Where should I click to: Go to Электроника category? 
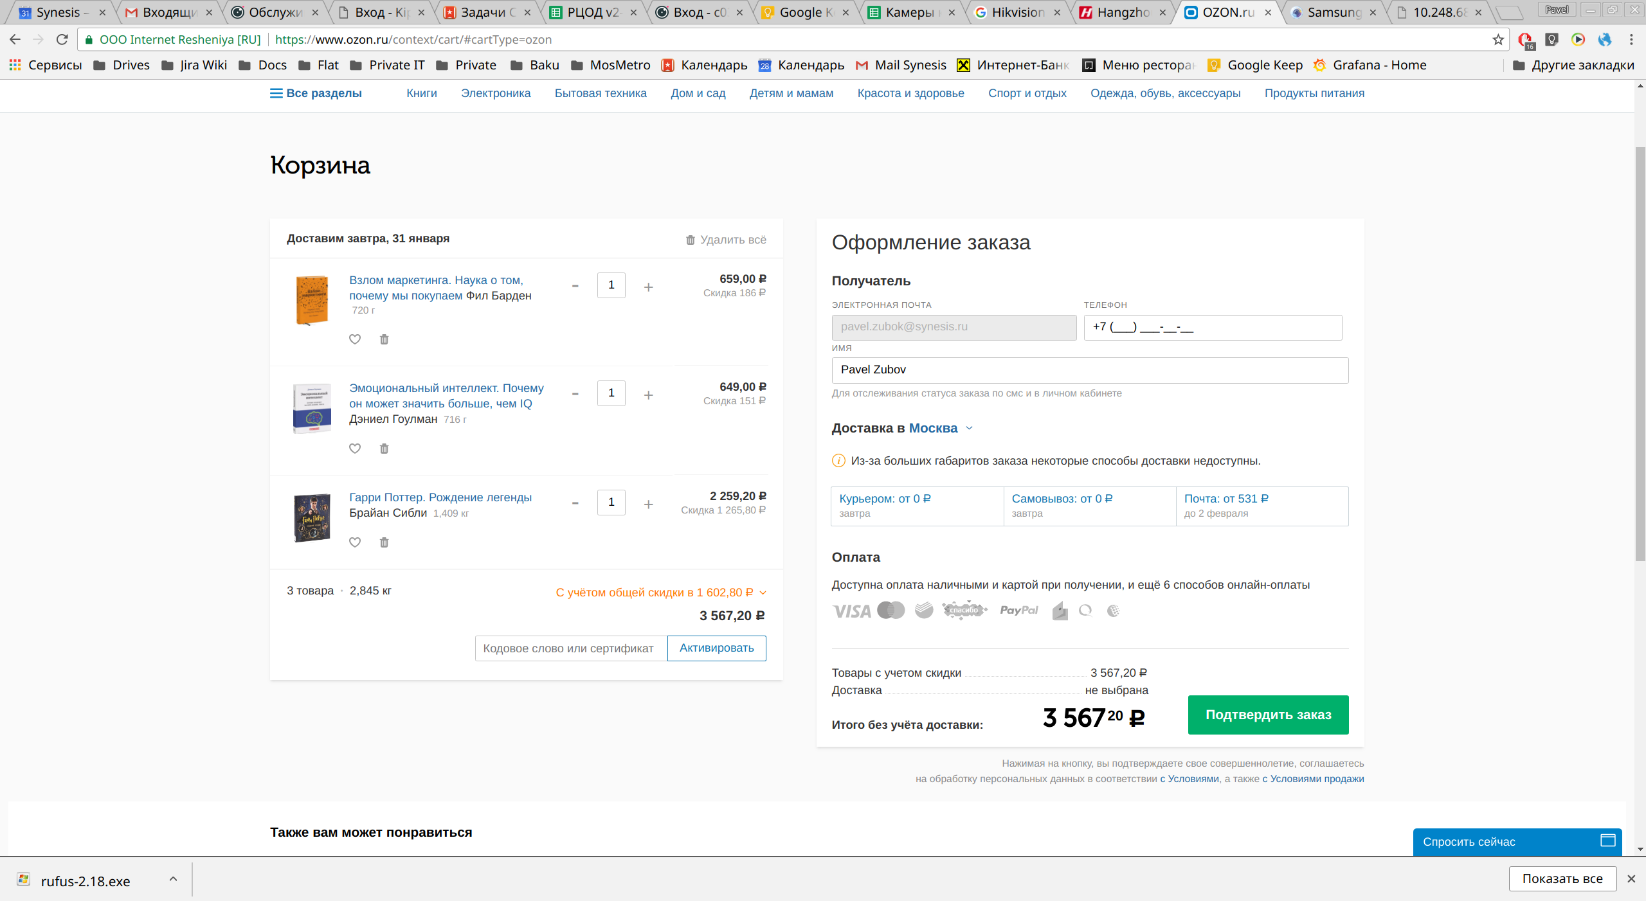pos(496,94)
